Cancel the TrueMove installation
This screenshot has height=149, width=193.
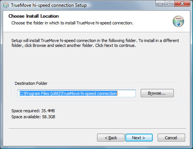coord(171,138)
